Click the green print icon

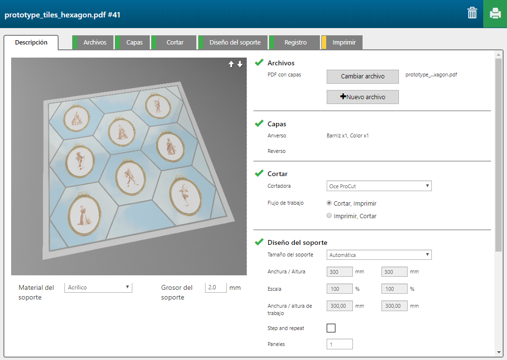(495, 14)
